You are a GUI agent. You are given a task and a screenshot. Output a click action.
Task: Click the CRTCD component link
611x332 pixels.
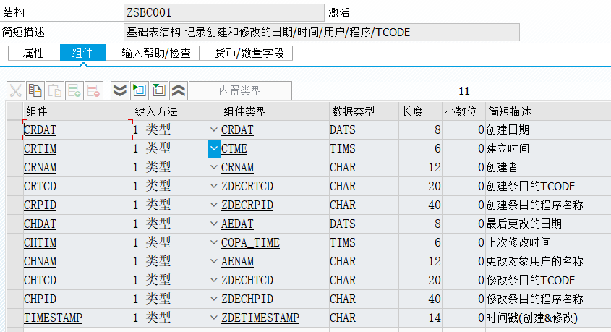pyautogui.click(x=40, y=186)
